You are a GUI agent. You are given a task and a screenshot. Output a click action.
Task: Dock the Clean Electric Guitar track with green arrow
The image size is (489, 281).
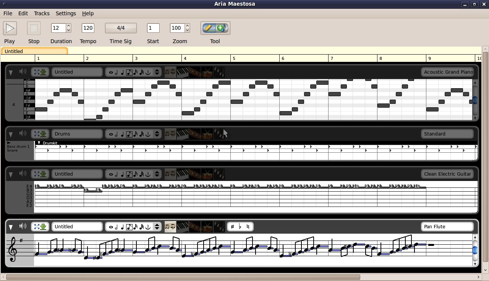click(43, 174)
